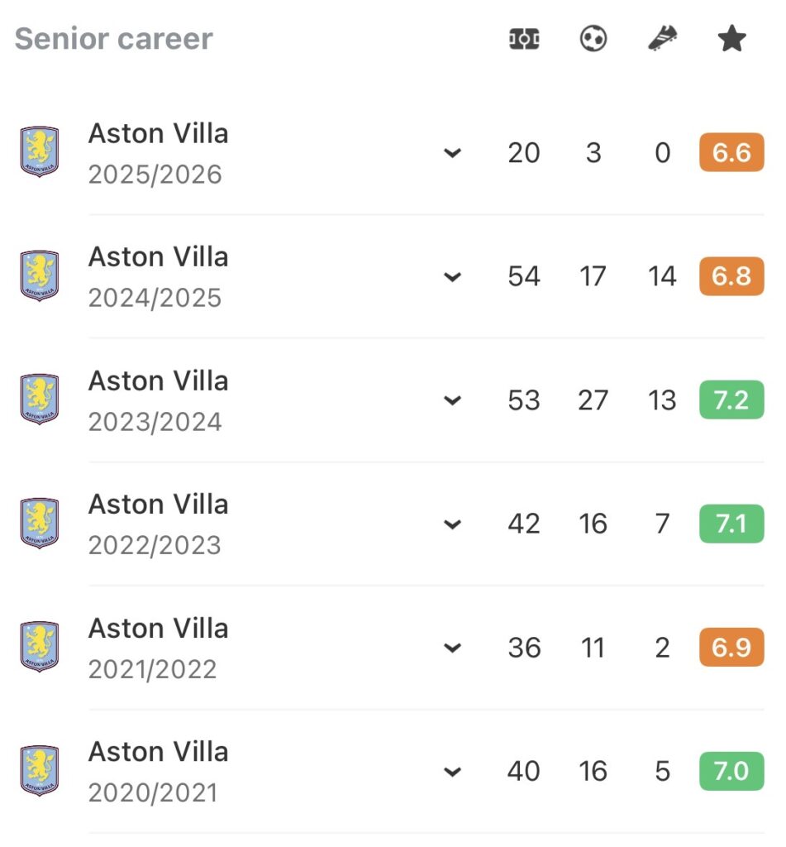The image size is (786, 847).
Task: Expand the 2023/2024 season details chevron
Action: pyautogui.click(x=452, y=400)
